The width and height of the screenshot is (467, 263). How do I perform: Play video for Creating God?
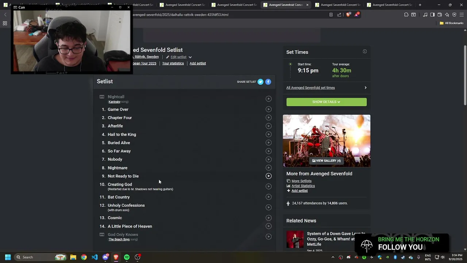[269, 186]
